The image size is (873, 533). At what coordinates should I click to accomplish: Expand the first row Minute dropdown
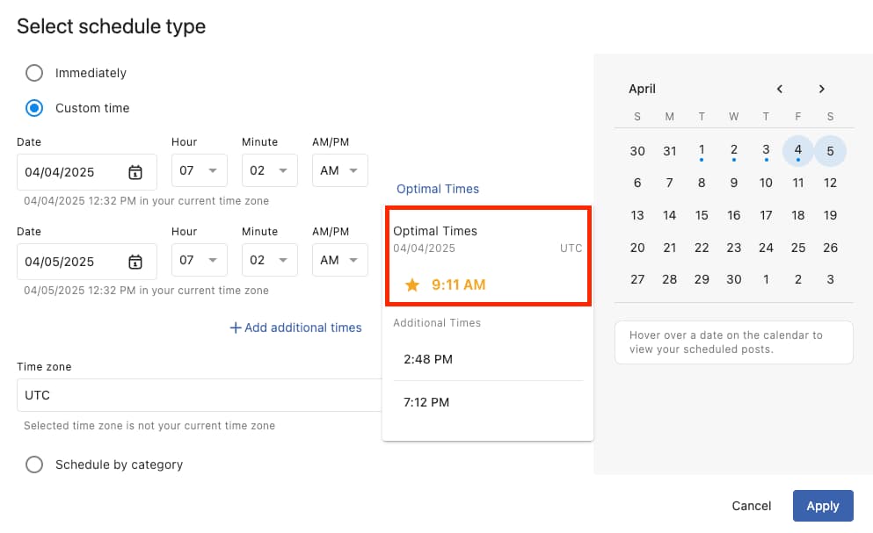269,170
